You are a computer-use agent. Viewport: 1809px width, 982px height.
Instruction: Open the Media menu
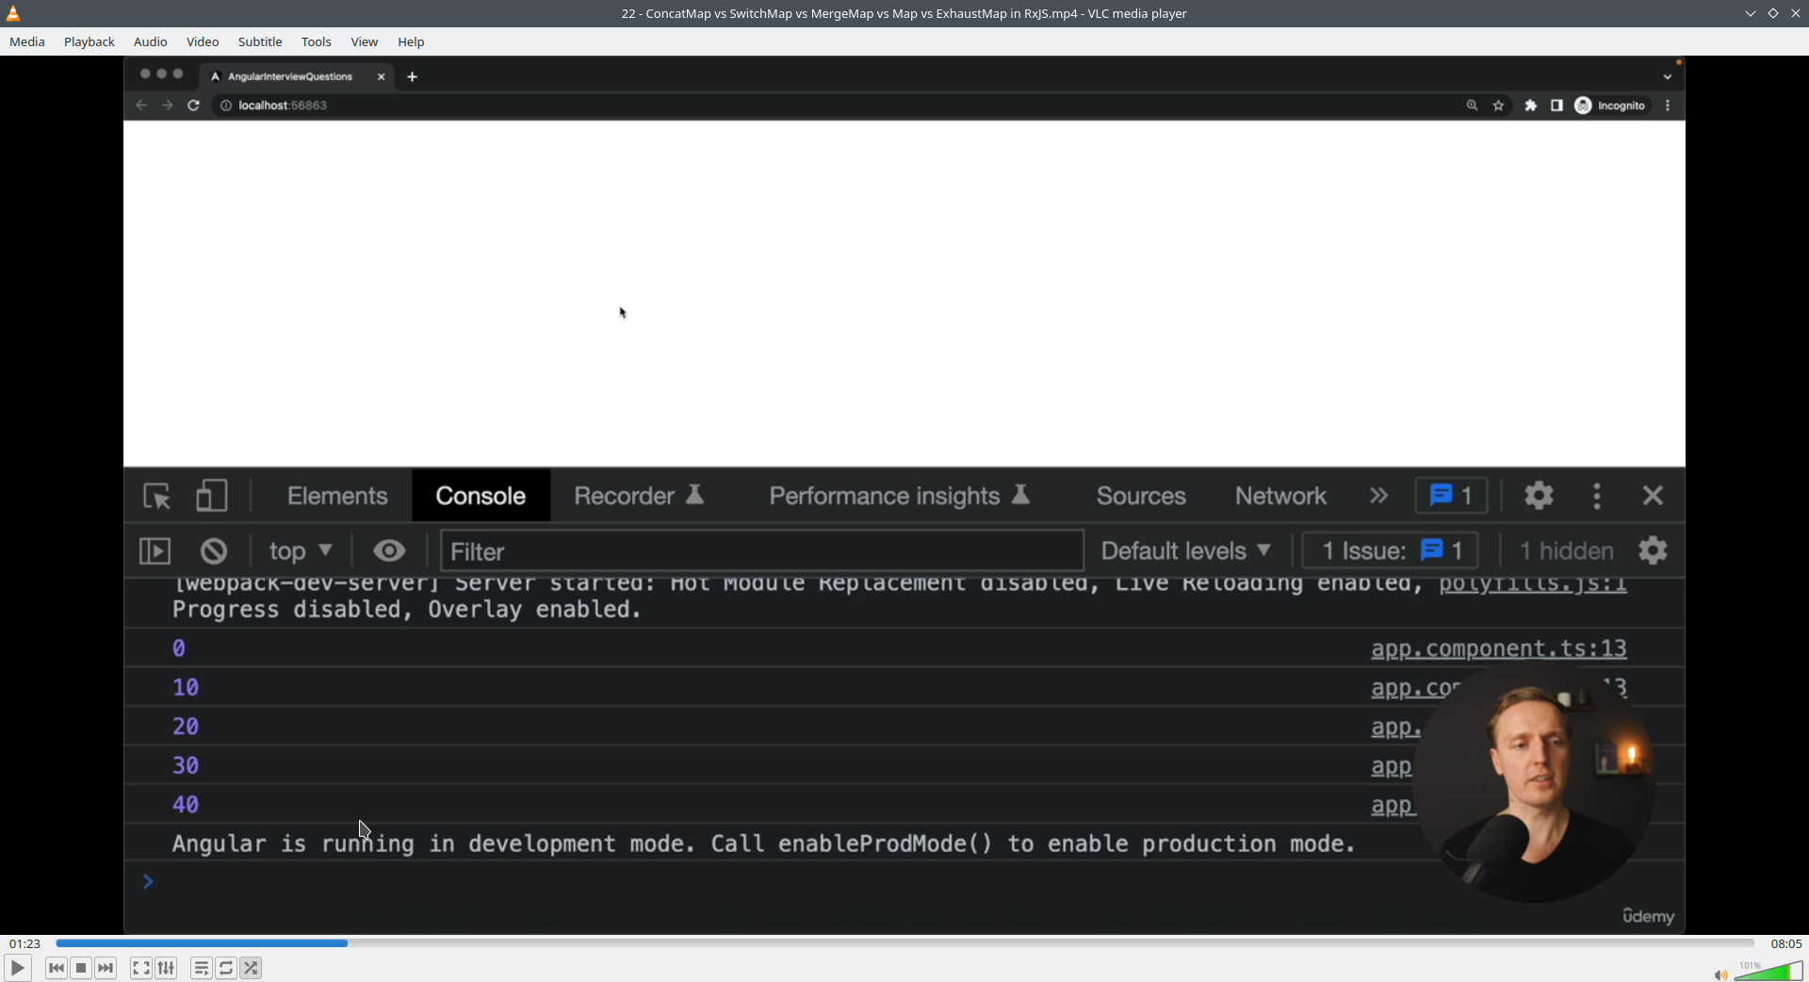tap(27, 41)
